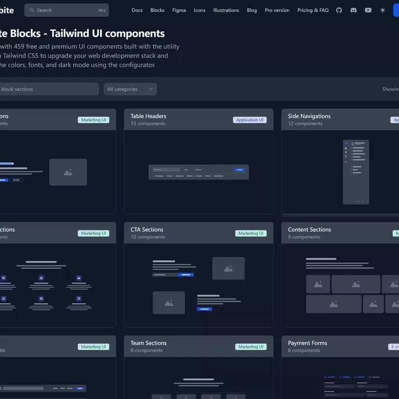Go to the Pro version page

pos(277,10)
